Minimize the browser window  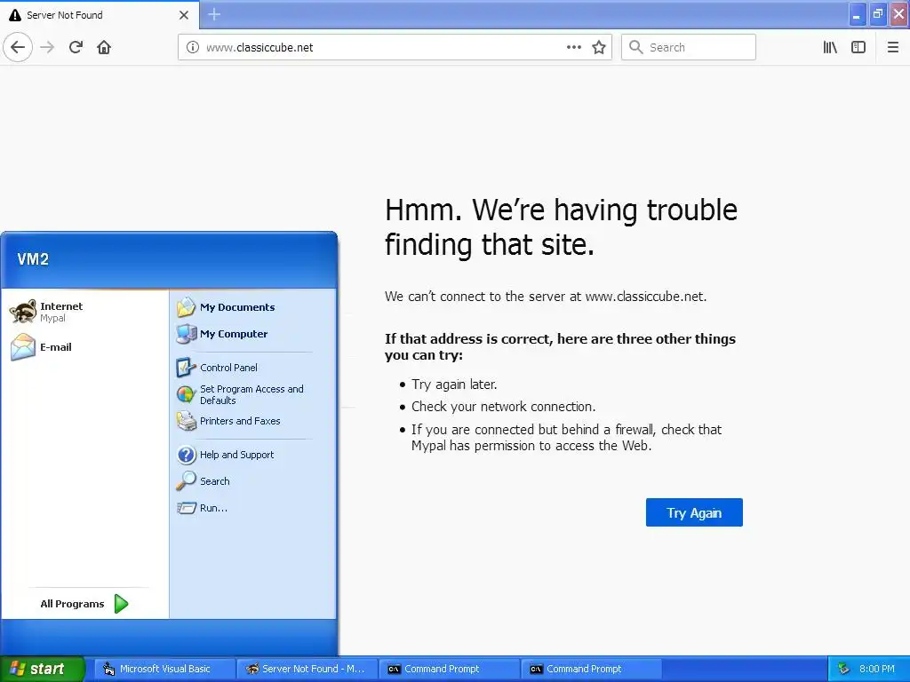[x=857, y=14]
